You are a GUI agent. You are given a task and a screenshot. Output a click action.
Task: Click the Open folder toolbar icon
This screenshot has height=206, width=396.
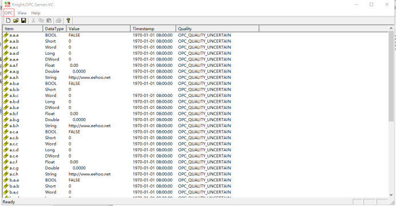[x=16, y=21]
